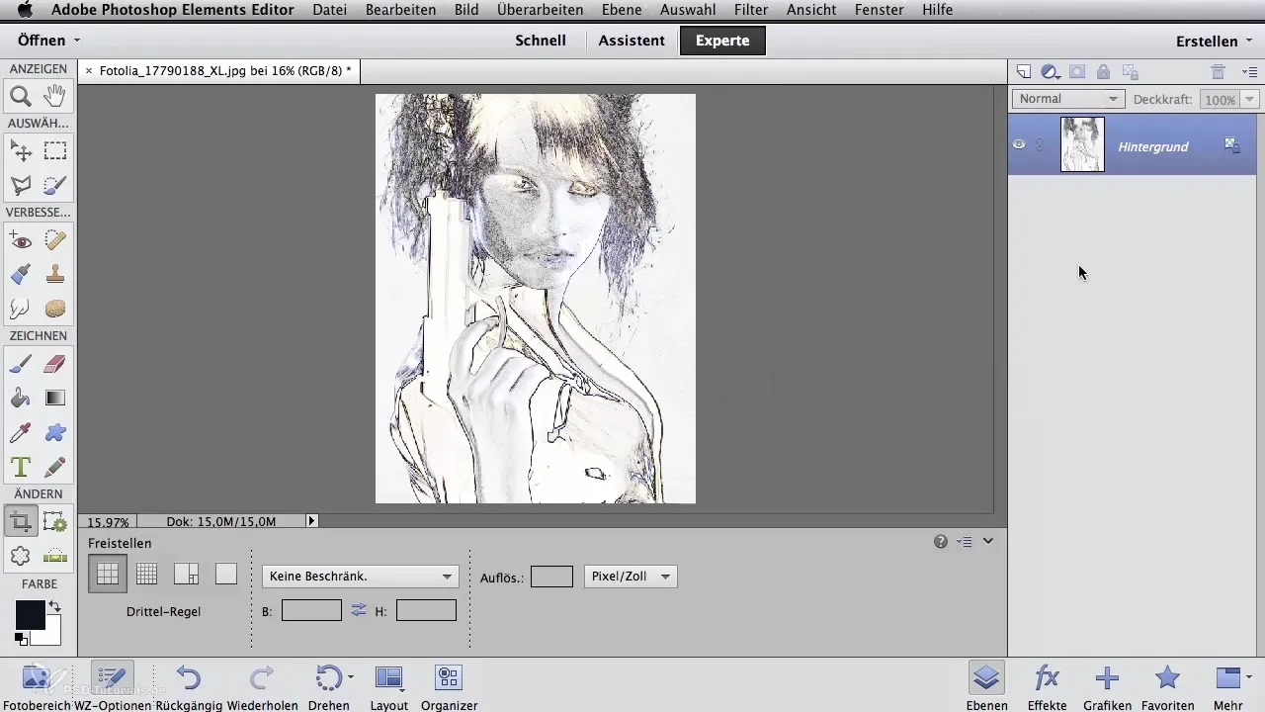Select the Custom Shape tool
Viewport: 1265px width, 712px height.
(x=55, y=432)
